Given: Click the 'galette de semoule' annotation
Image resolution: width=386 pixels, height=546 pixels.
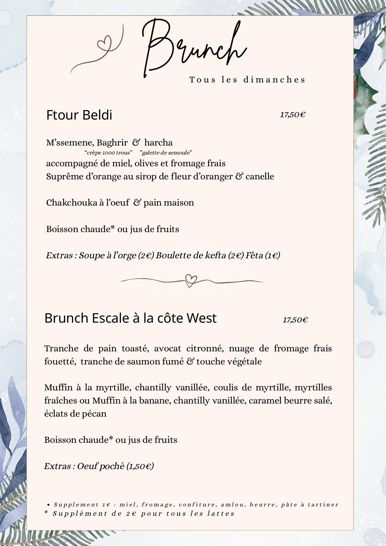Looking at the screenshot, I should coord(166,153).
